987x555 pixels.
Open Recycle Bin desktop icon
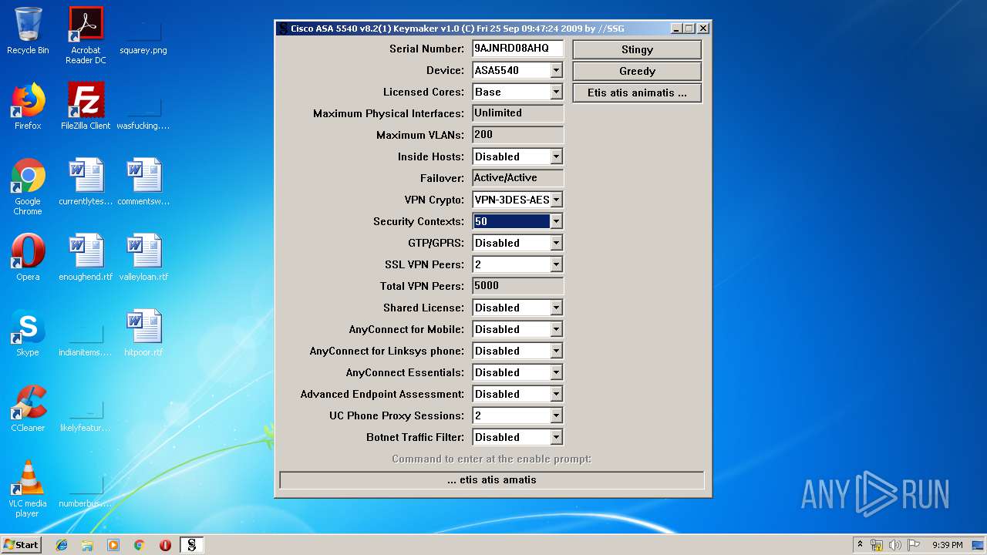[28, 31]
